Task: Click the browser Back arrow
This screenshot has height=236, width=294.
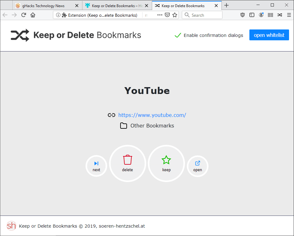Action: coord(5,15)
